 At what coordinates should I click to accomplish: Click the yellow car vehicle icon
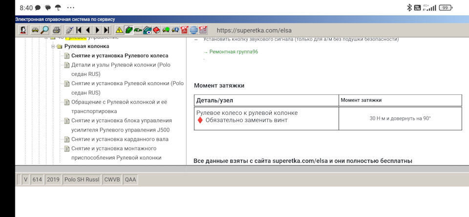pyautogui.click(x=35, y=30)
